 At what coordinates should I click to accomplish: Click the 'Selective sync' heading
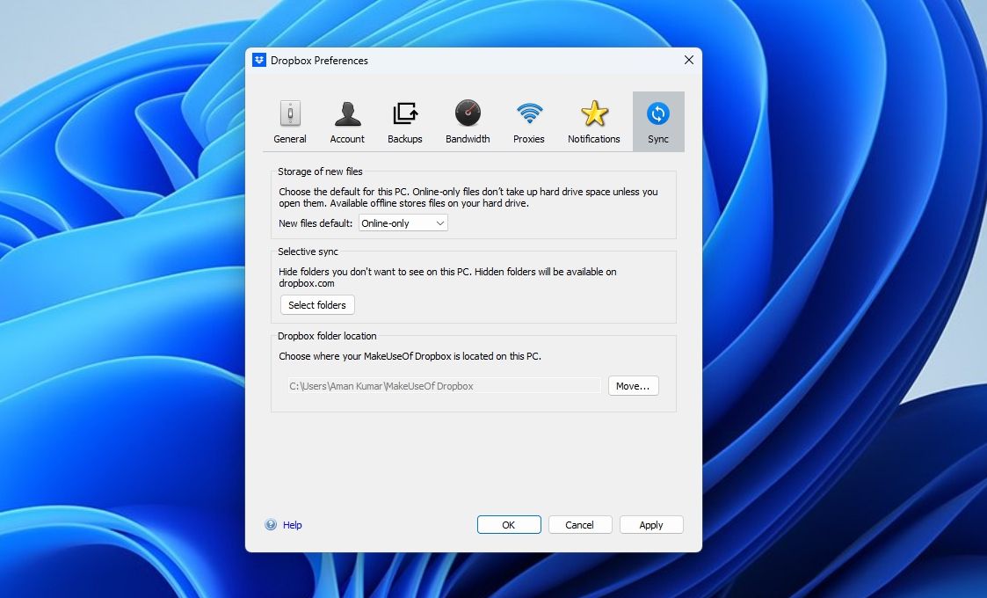308,252
